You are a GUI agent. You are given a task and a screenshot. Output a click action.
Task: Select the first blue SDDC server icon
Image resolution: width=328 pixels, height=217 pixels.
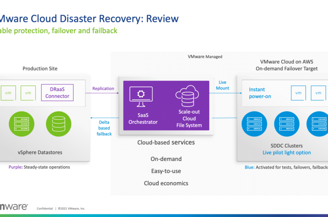coord(254,124)
